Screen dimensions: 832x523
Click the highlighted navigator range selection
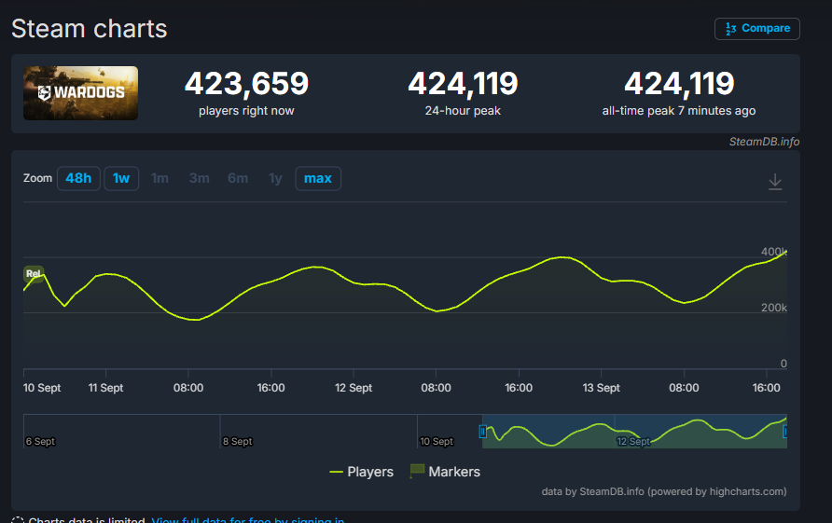pos(634,432)
